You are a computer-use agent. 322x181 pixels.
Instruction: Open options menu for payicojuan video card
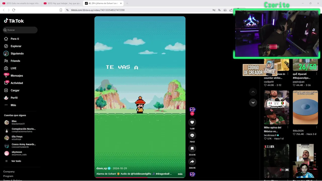[x=316, y=74]
